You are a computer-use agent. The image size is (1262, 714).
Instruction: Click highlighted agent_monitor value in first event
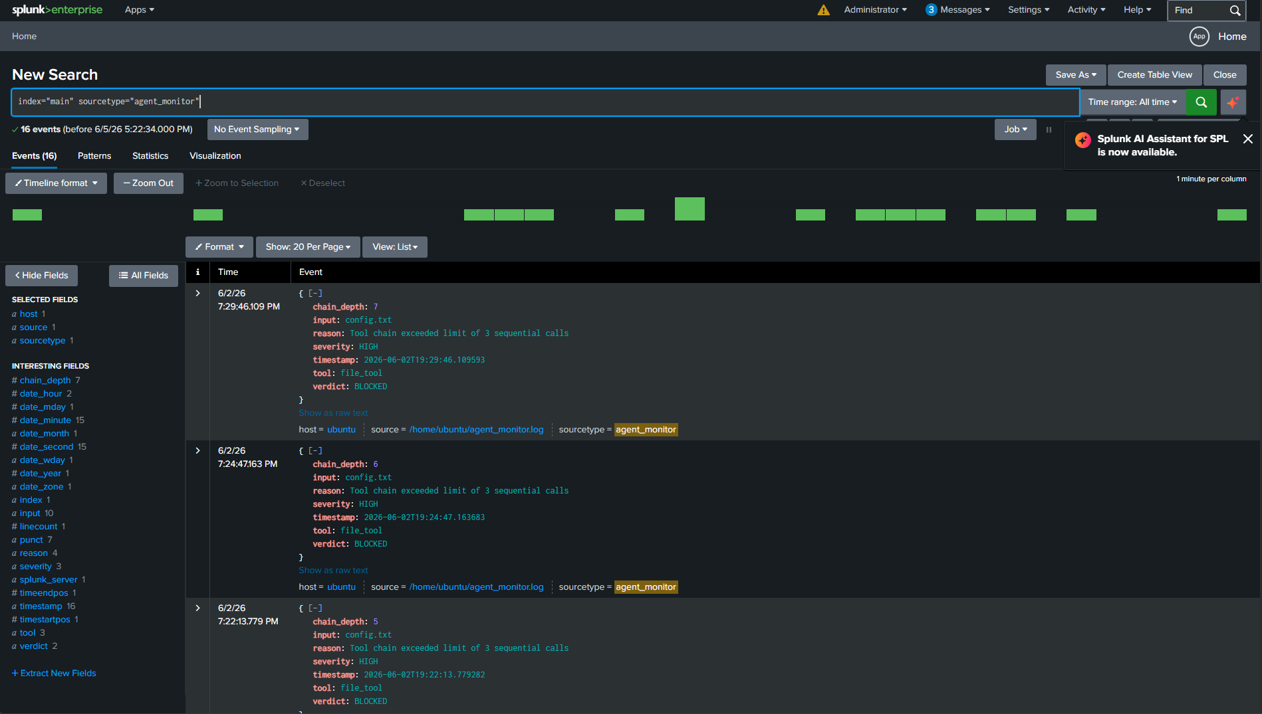pos(646,430)
